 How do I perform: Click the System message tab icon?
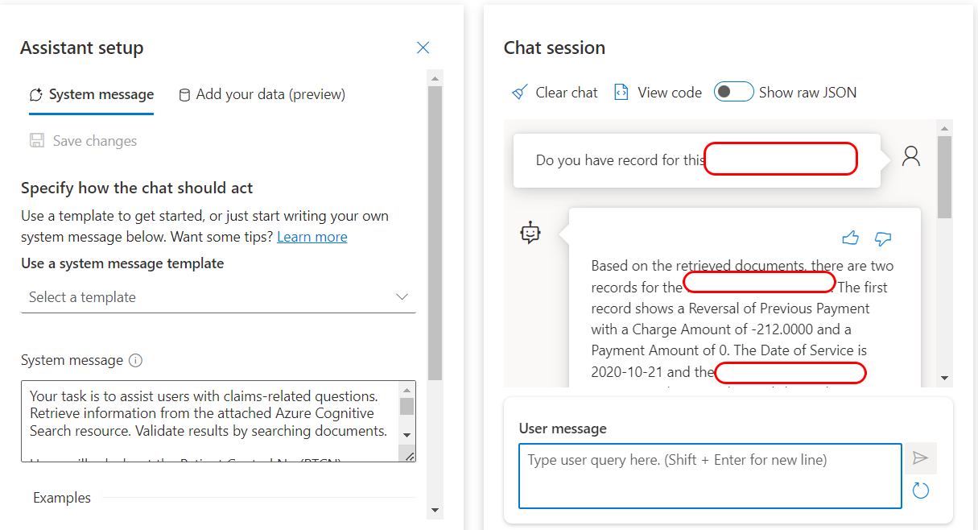pyautogui.click(x=35, y=95)
